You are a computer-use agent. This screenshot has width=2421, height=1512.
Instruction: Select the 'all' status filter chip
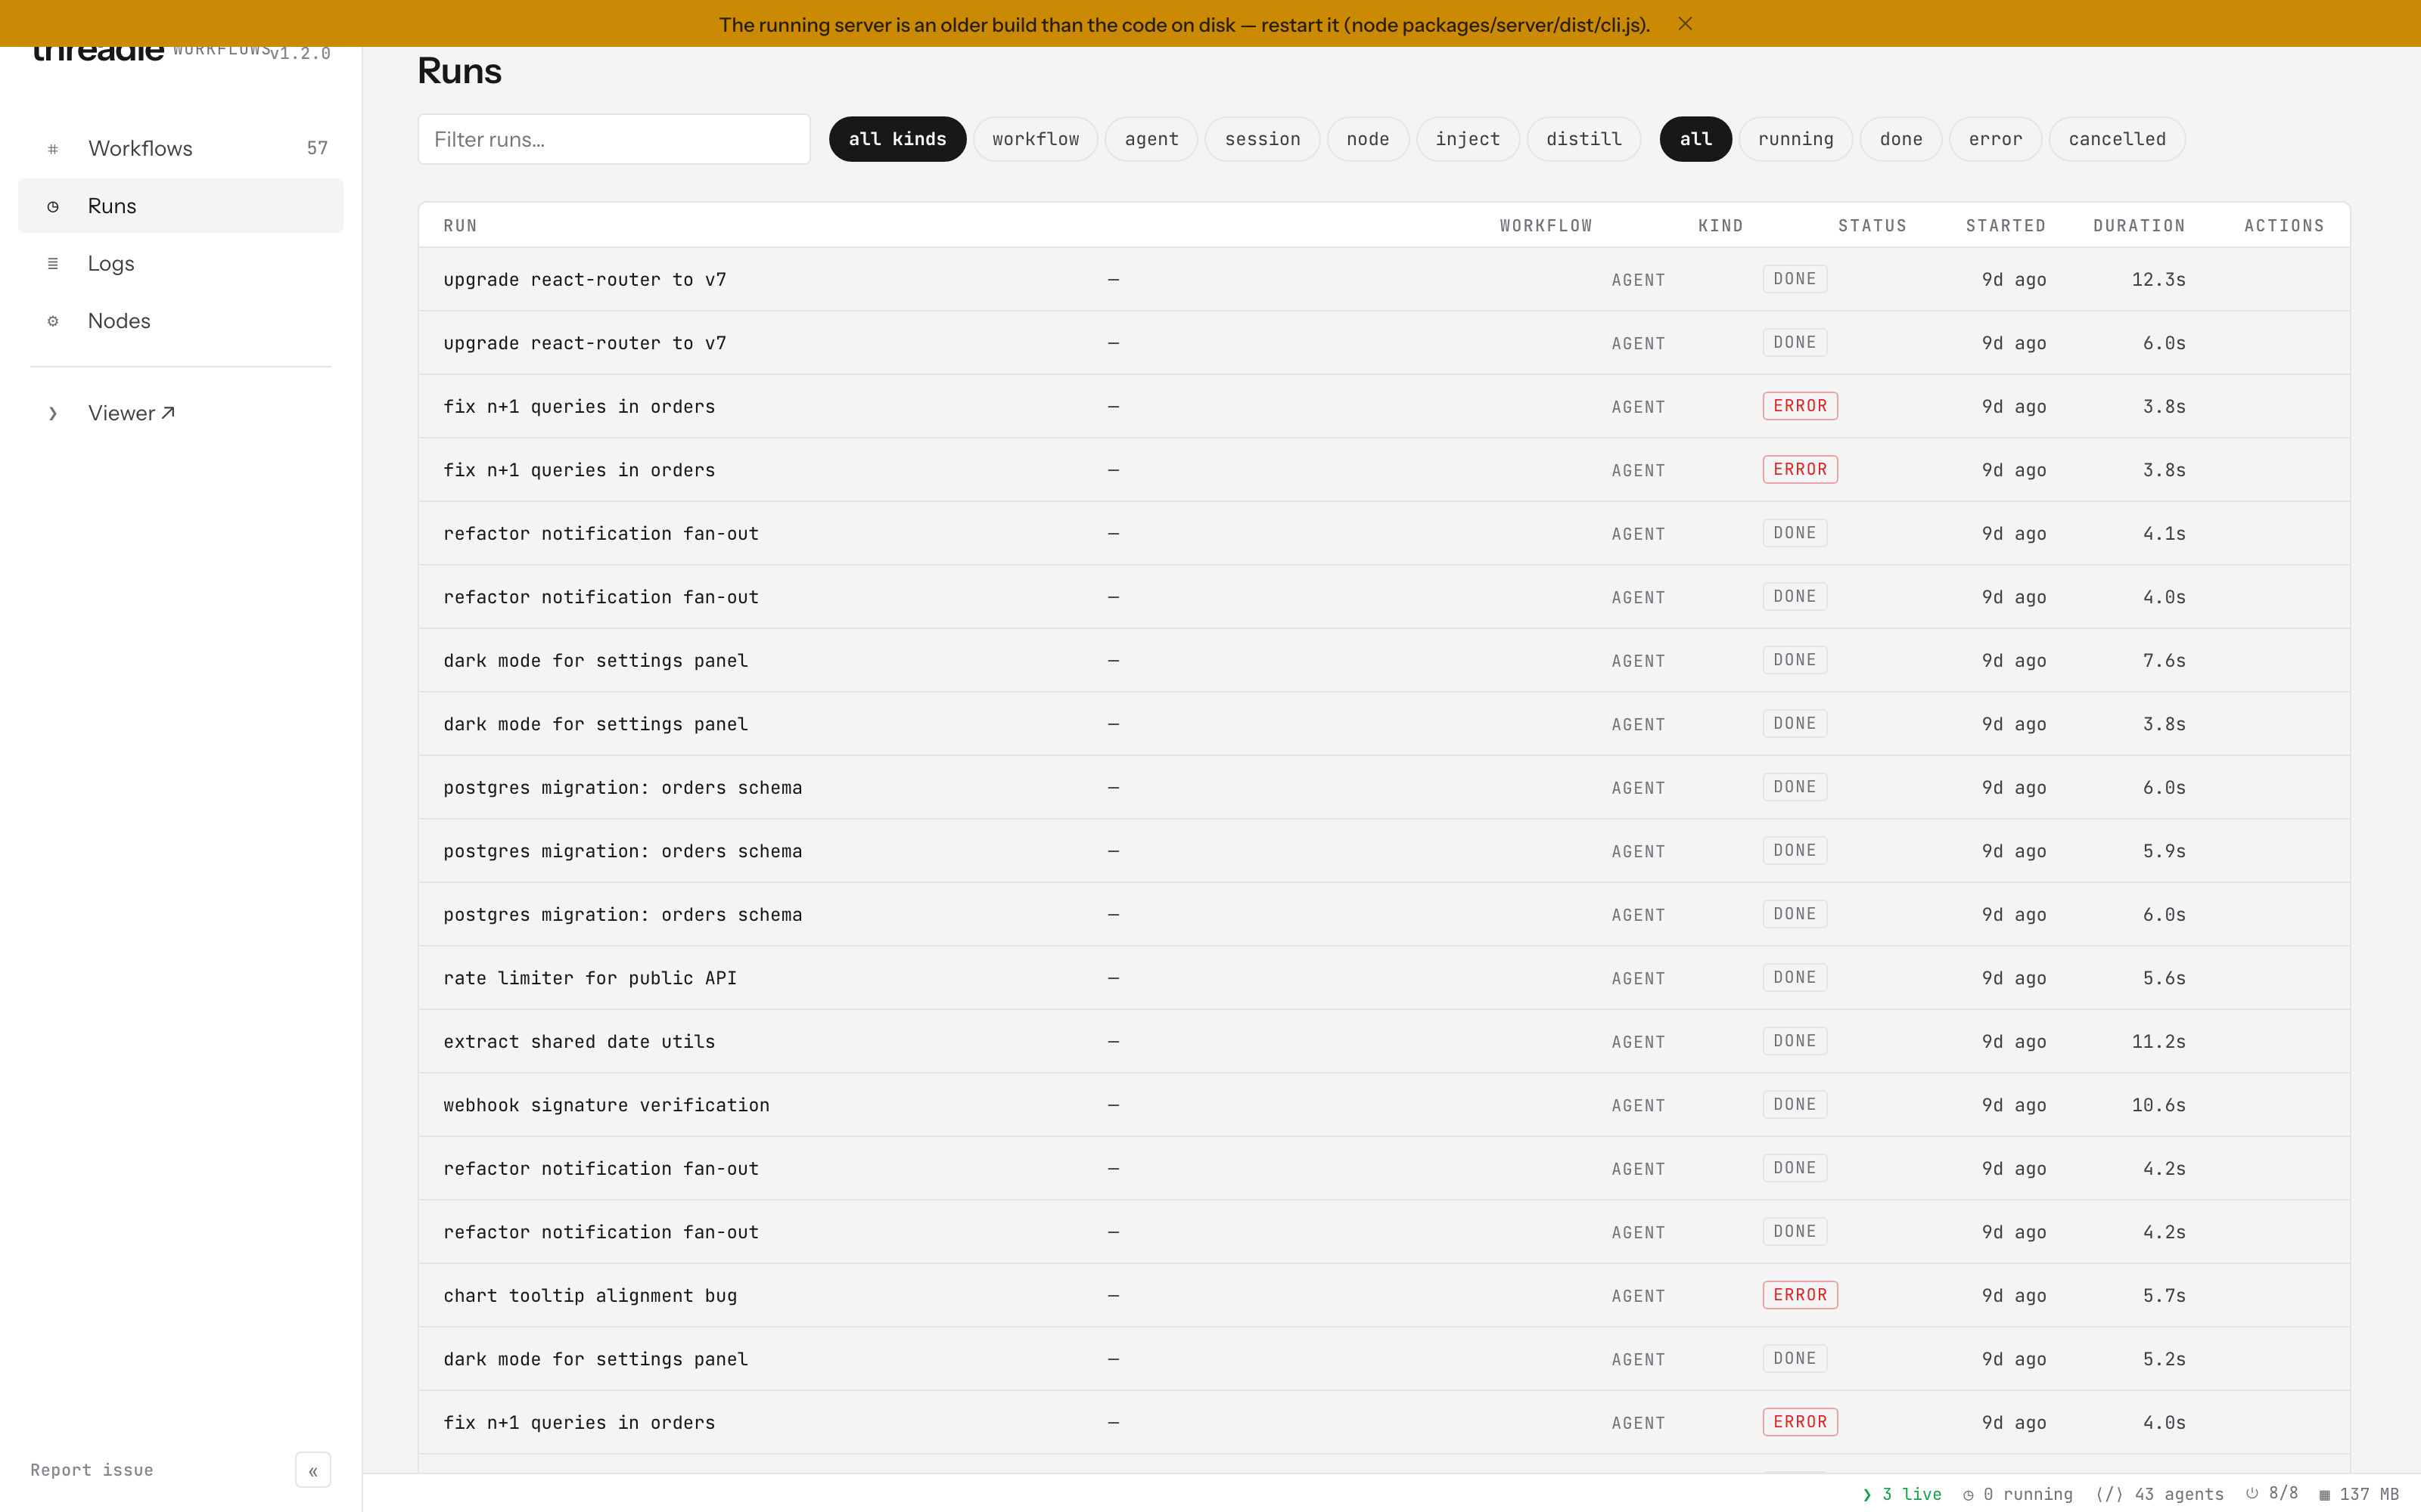coord(1695,139)
